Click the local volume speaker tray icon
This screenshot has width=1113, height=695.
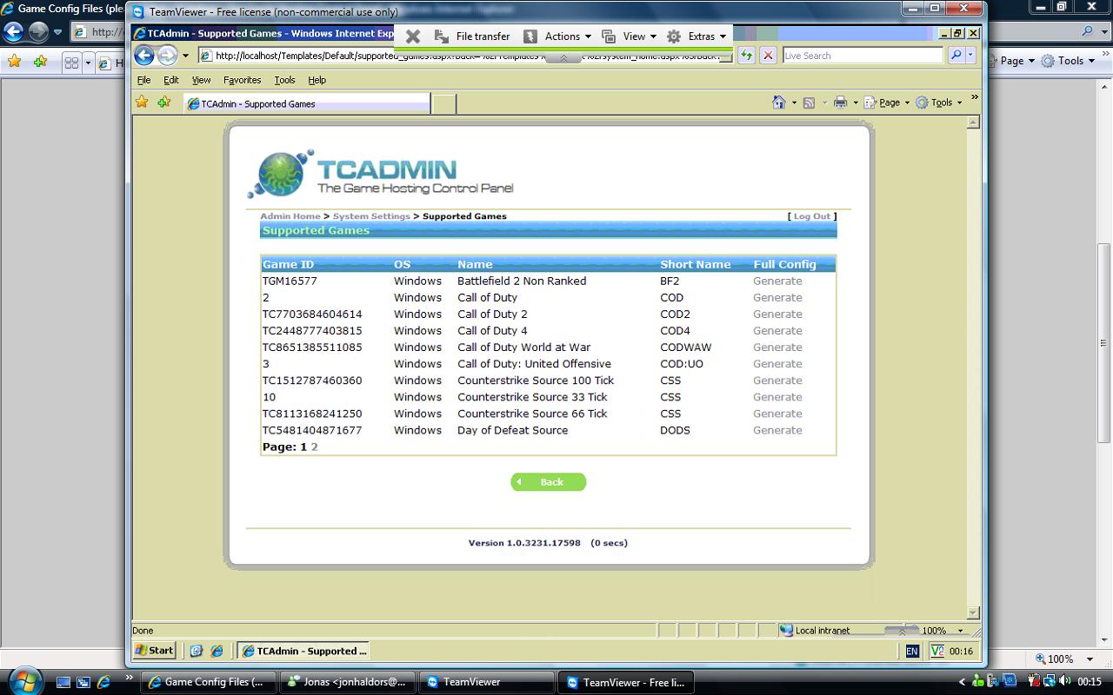(x=1066, y=681)
